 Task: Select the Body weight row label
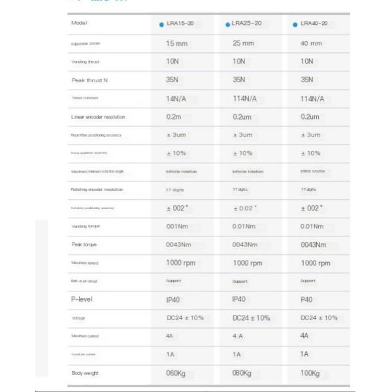[85, 372]
